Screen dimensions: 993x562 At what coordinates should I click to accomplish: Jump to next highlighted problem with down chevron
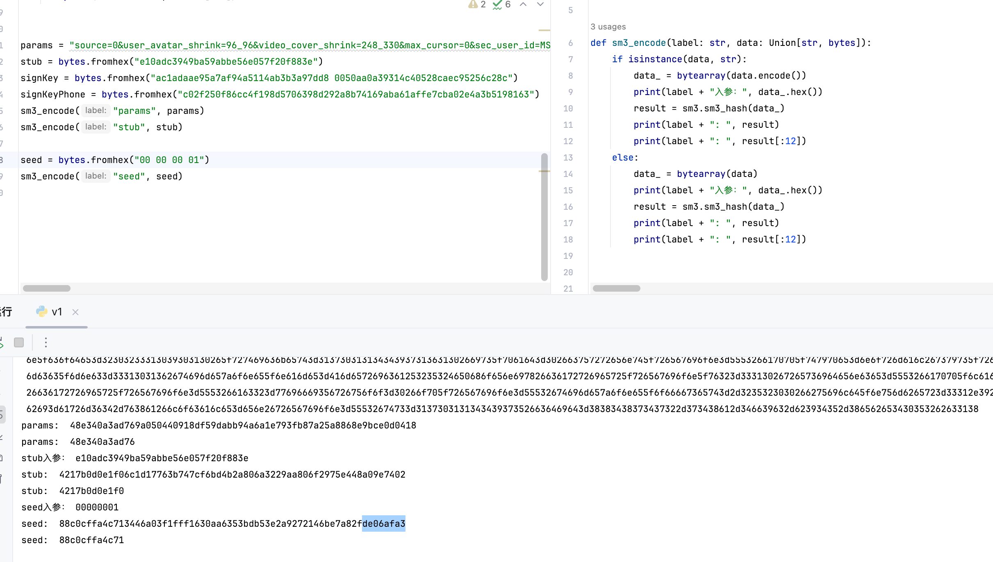tap(540, 5)
